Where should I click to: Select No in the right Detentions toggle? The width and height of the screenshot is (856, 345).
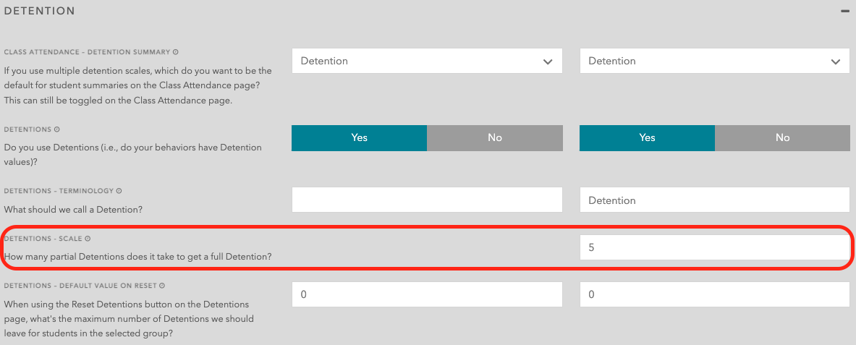point(782,137)
